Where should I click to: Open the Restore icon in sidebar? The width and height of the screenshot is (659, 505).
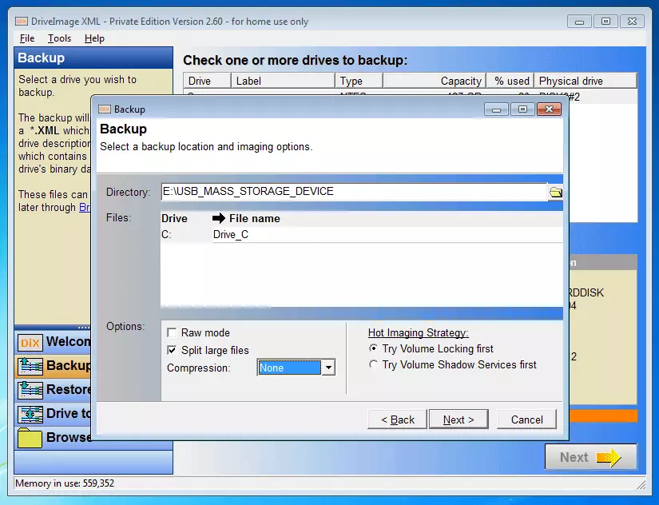(30, 390)
